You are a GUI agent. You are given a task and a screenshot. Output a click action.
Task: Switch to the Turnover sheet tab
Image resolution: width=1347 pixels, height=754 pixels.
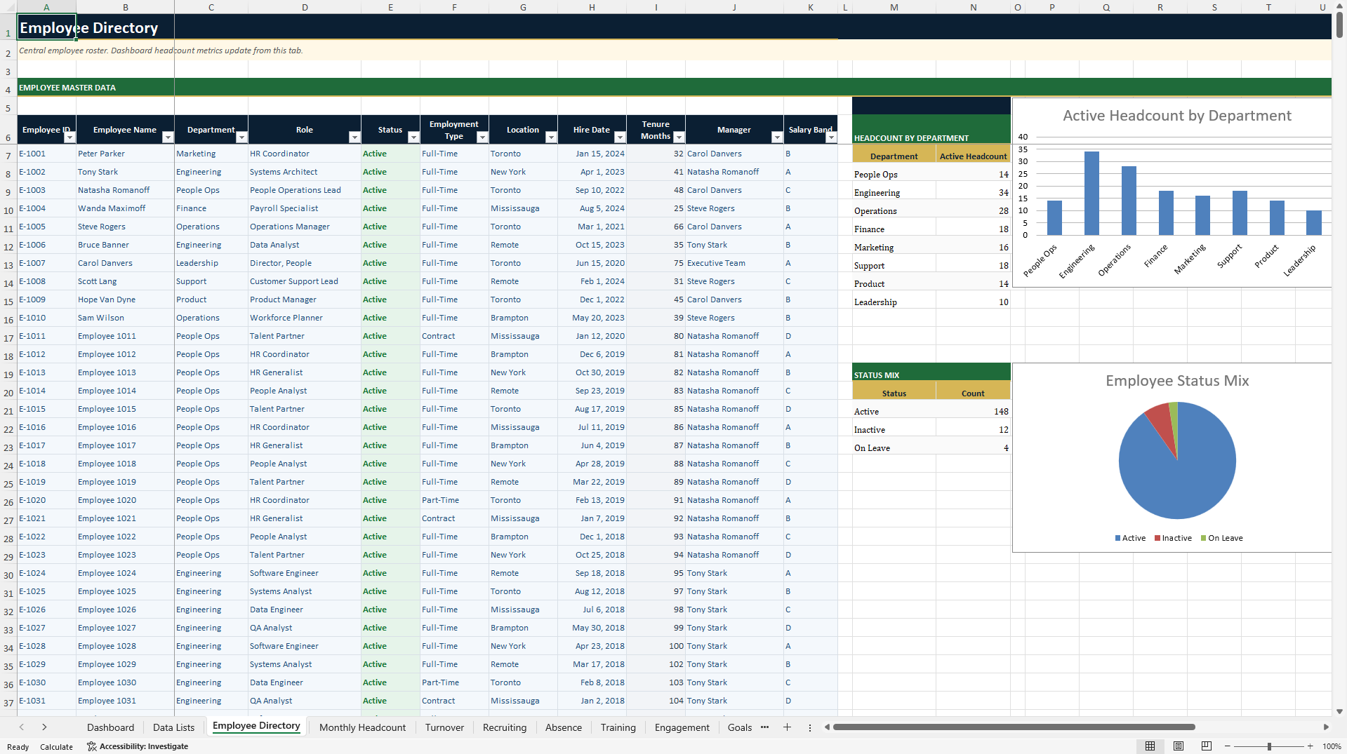pos(444,727)
